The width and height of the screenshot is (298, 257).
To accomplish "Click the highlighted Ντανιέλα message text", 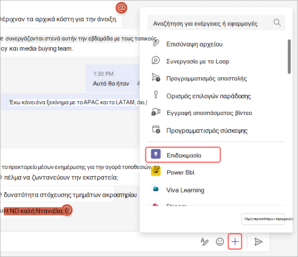I will [x=36, y=211].
